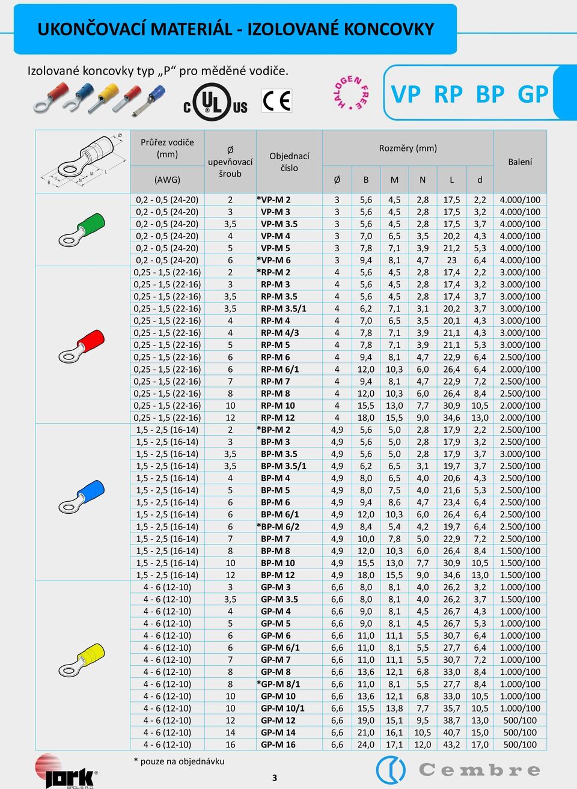Click the Cembre brand logo

(x=459, y=770)
